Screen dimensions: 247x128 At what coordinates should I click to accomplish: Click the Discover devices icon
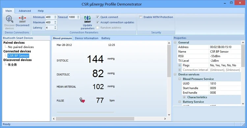point(10,19)
